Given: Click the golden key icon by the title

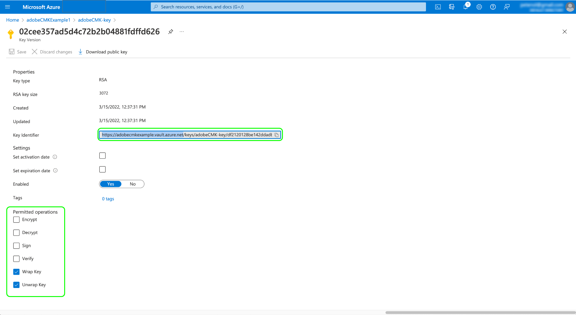Looking at the screenshot, I should 11,34.
